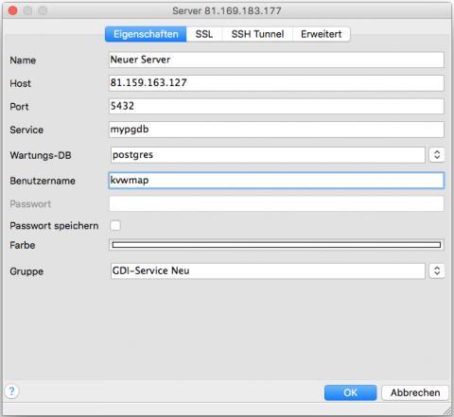This screenshot has width=454, height=417.
Task: Click the Wartungs-DB stepper arrows
Action: pyautogui.click(x=437, y=155)
